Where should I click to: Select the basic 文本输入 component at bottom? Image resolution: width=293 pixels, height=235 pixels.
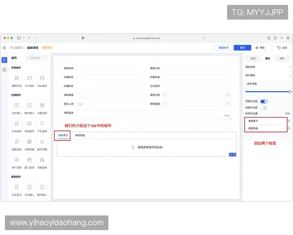point(29,189)
